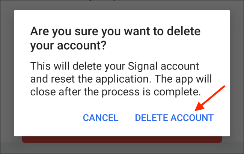Image resolution: width=244 pixels, height=154 pixels.
Task: Click the word 'ACCOUNT' in delete button
Action: coord(192,118)
